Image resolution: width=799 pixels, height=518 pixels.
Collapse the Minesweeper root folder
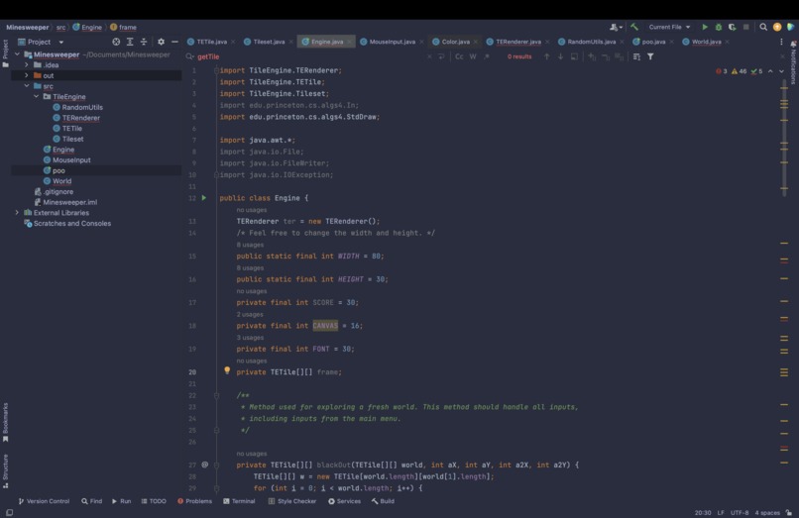click(17, 54)
